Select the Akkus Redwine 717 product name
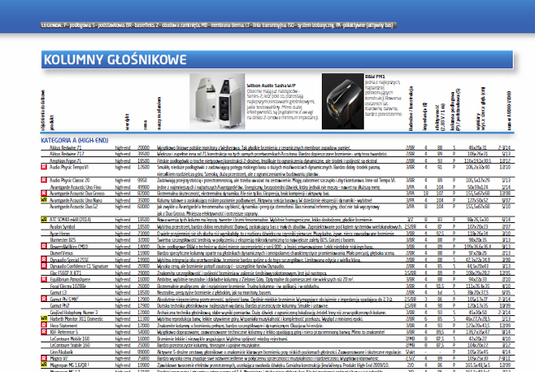Image resolution: width=535 pixels, height=372 pixels. (67, 154)
